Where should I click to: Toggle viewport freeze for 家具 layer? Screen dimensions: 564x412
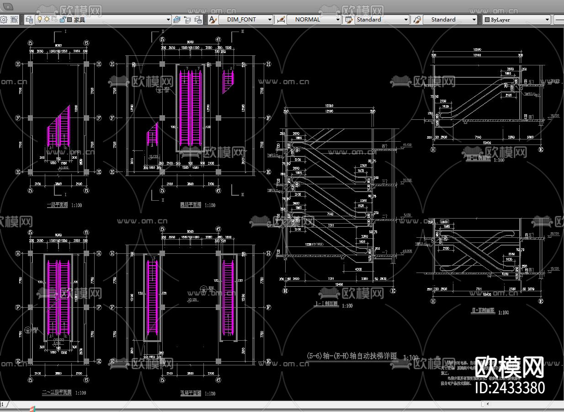coord(54,20)
